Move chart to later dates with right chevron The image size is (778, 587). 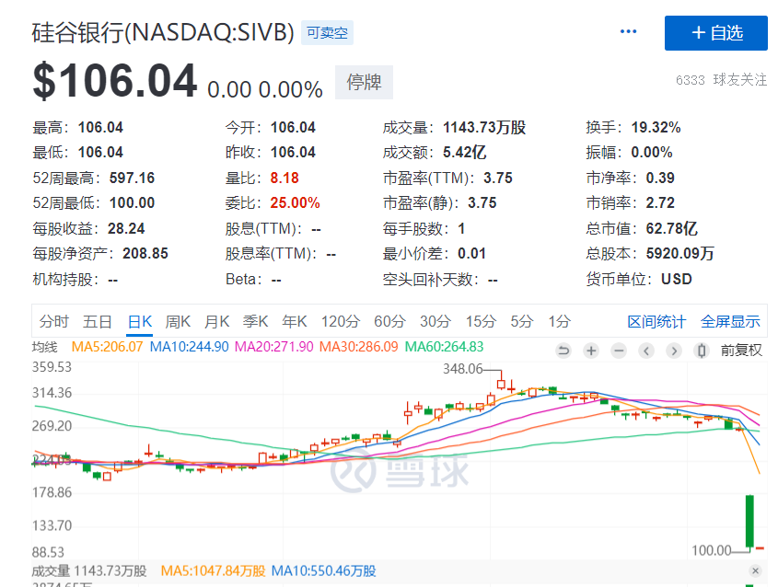click(674, 351)
